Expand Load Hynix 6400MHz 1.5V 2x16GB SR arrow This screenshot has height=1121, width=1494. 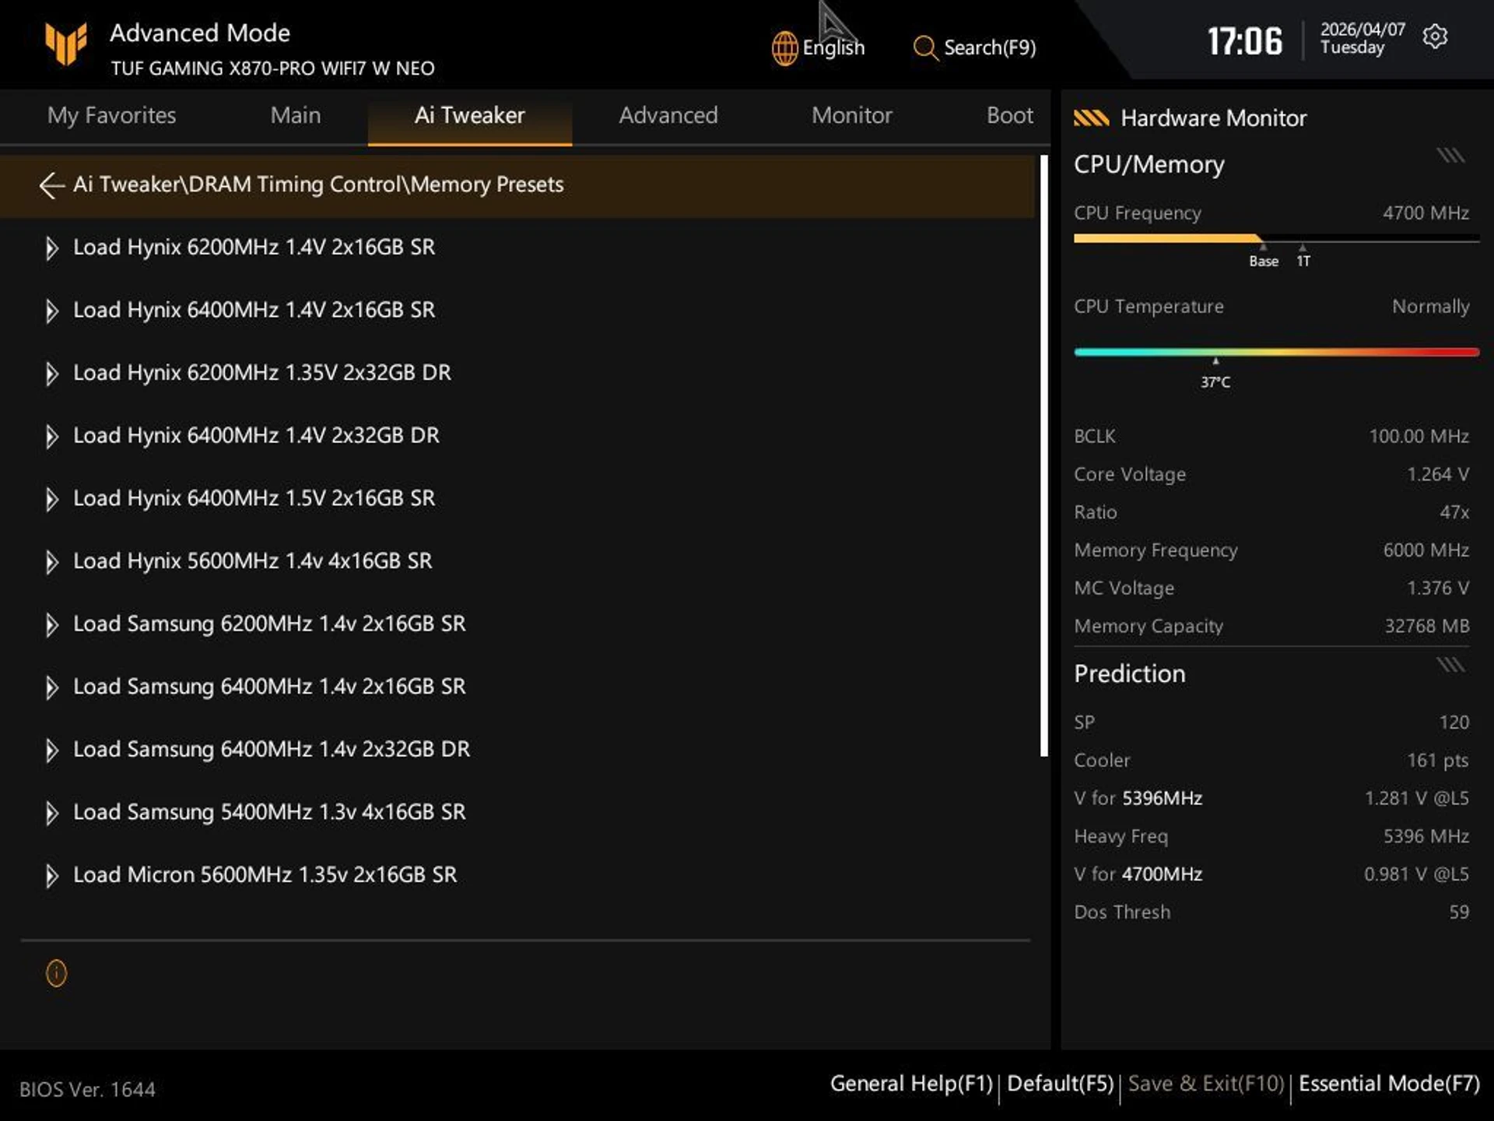(x=51, y=499)
